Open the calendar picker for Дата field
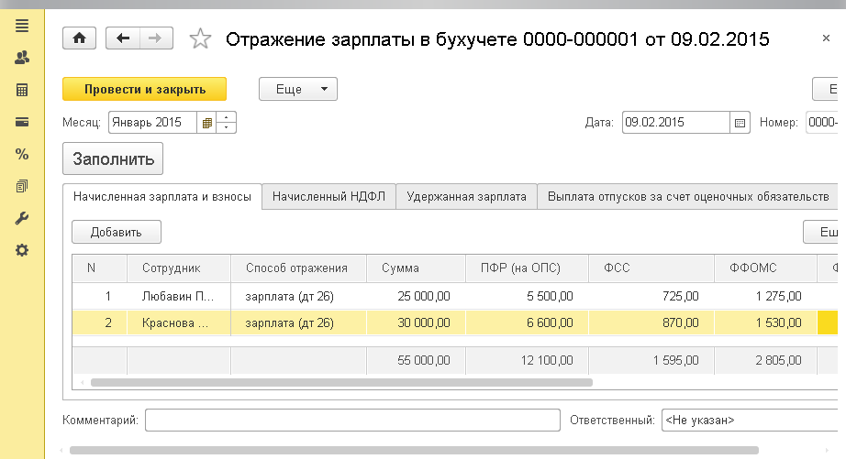This screenshot has width=846, height=459. 740,122
